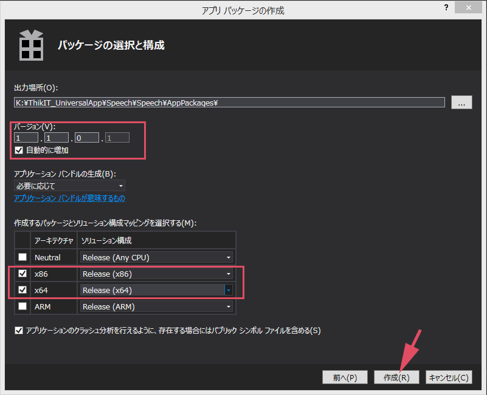
Task: Click the アーキテクチャ column header
Action: pyautogui.click(x=54, y=241)
